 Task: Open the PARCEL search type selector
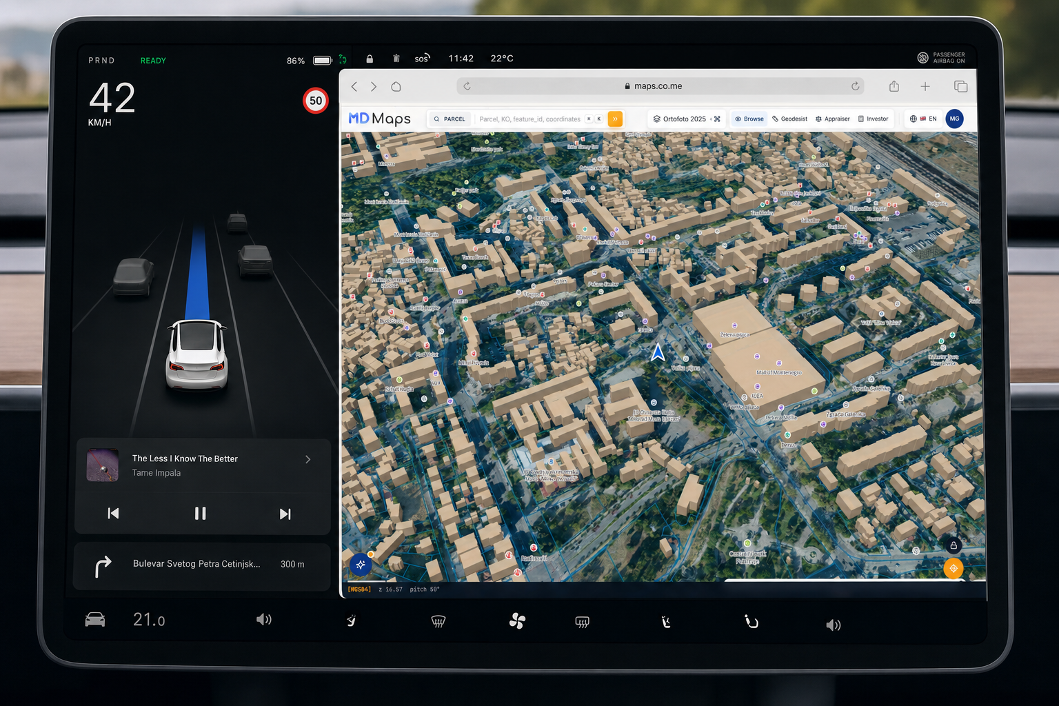click(449, 119)
